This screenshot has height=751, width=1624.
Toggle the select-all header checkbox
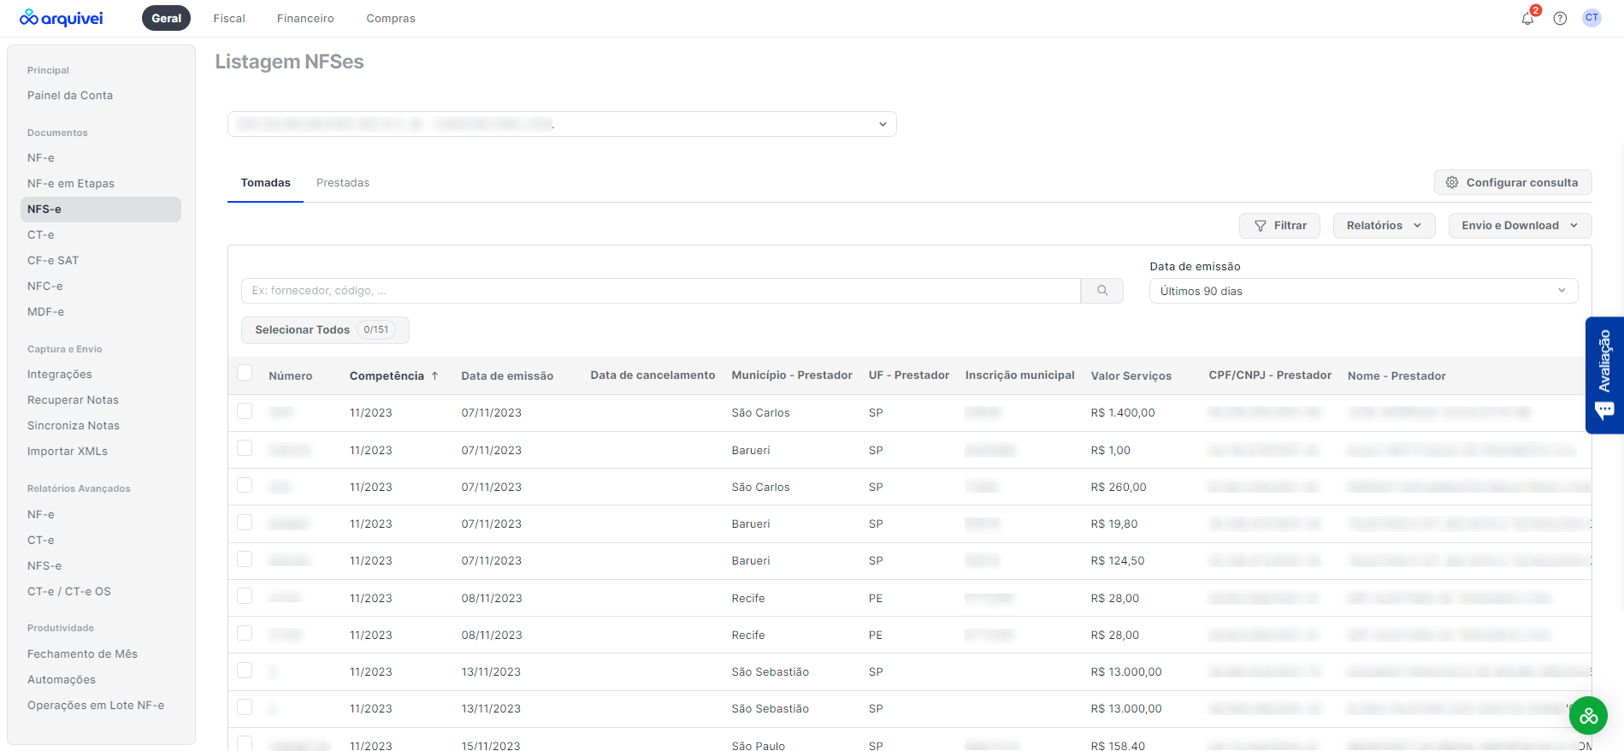[x=245, y=373]
